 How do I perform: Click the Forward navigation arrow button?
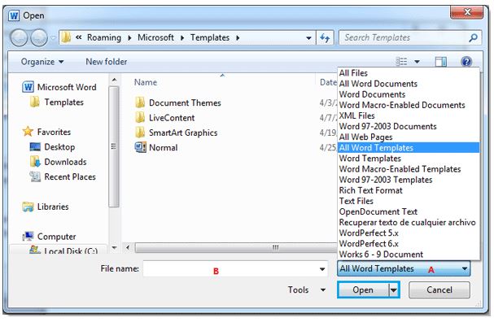39,38
